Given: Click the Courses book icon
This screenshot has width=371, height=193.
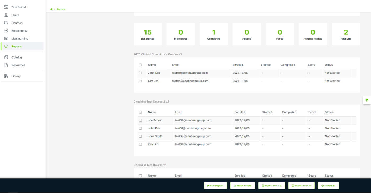Looking at the screenshot, I should tap(6, 23).
